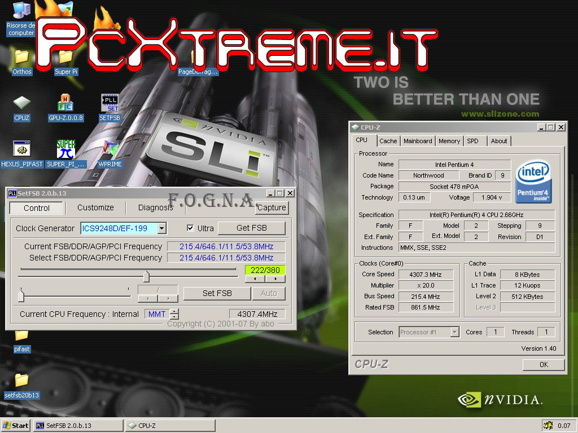Click the Socket 478 mPGA package value
Screen dimensions: 578x433
click(454, 186)
